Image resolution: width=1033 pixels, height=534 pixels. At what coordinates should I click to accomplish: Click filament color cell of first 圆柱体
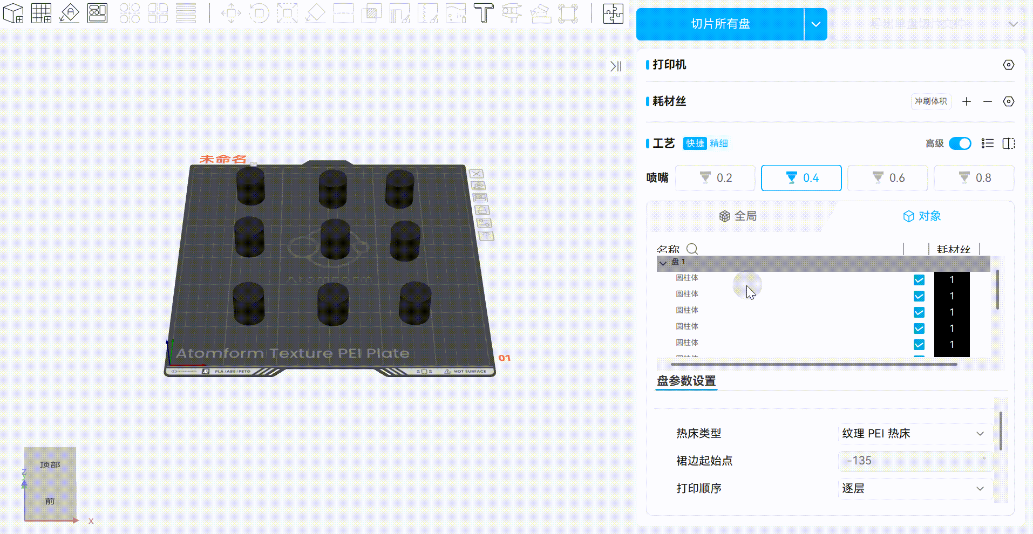(x=952, y=280)
